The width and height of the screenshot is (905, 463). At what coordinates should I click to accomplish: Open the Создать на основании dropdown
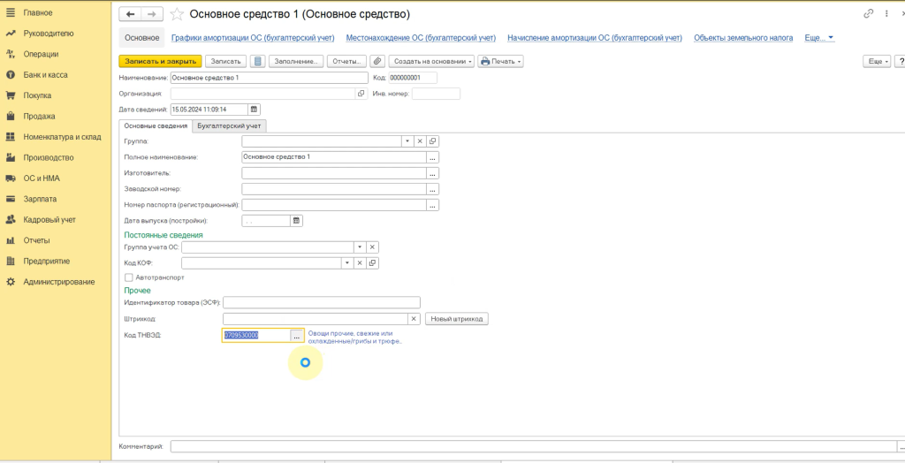click(x=431, y=61)
